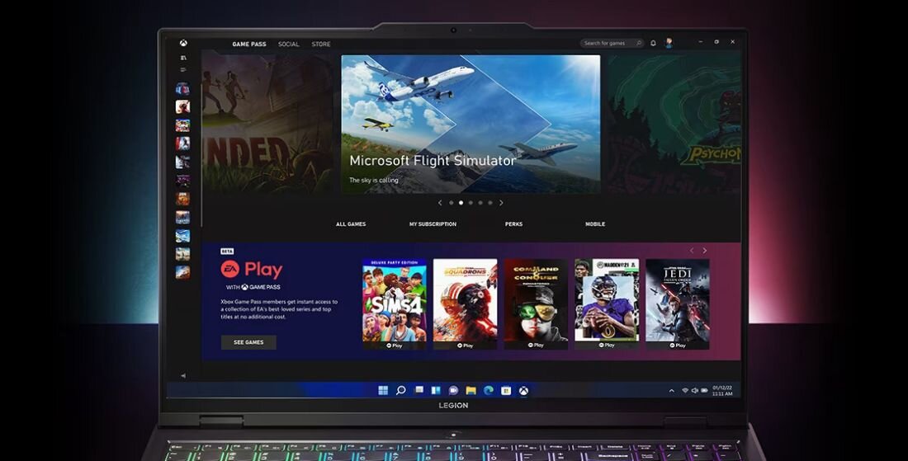Open Microsoft Edge from the taskbar
The image size is (908, 461).
click(489, 390)
